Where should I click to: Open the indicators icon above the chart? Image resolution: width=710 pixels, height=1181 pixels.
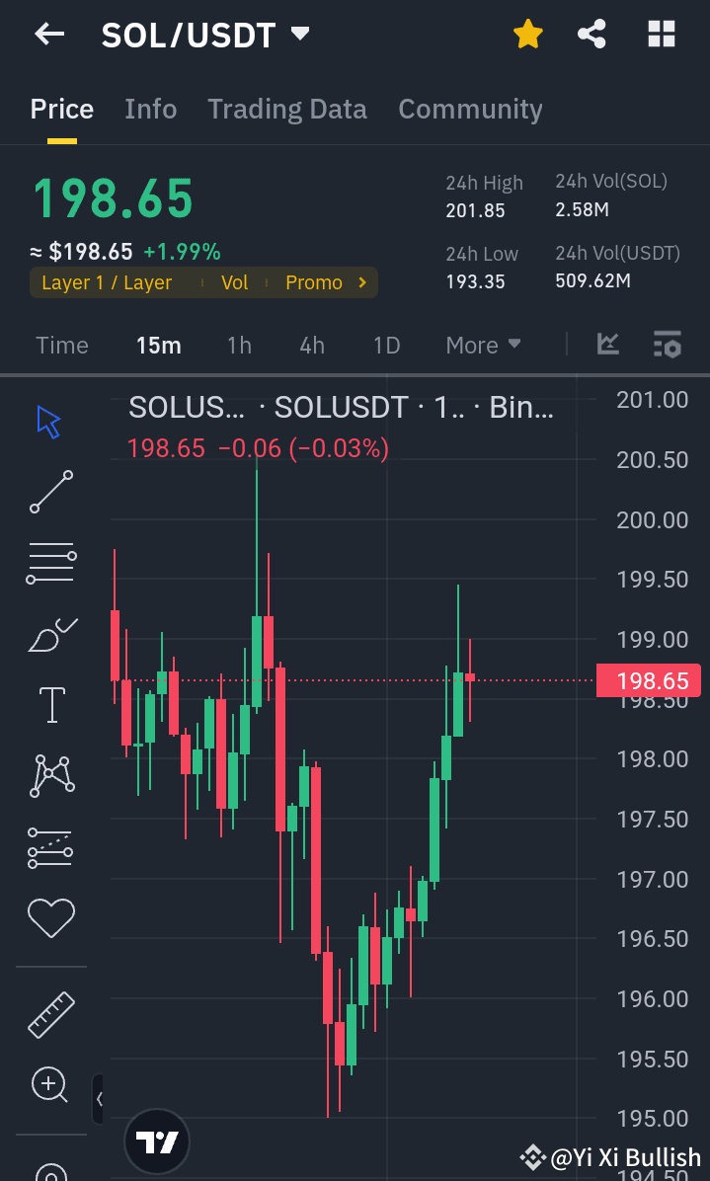pos(608,345)
